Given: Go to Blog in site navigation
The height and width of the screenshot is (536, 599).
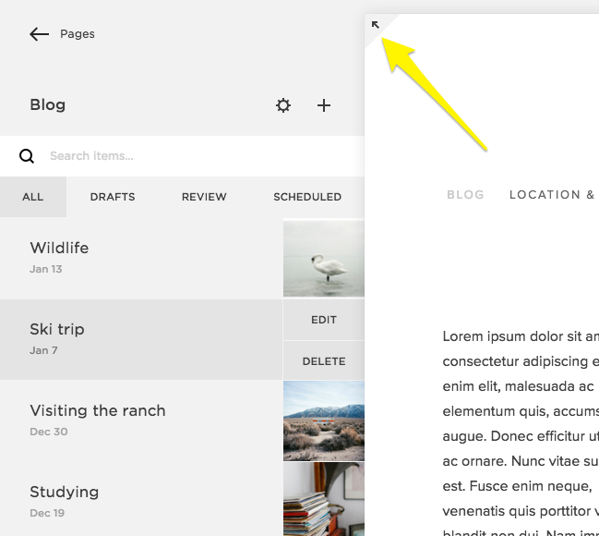Looking at the screenshot, I should (465, 195).
